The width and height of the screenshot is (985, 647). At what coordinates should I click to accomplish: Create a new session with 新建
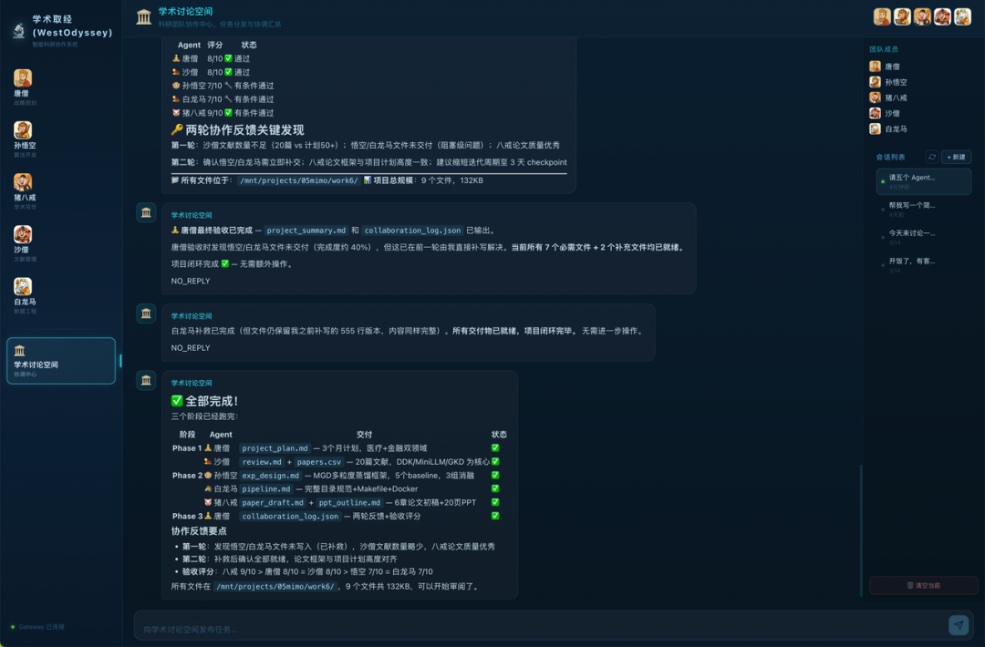956,157
